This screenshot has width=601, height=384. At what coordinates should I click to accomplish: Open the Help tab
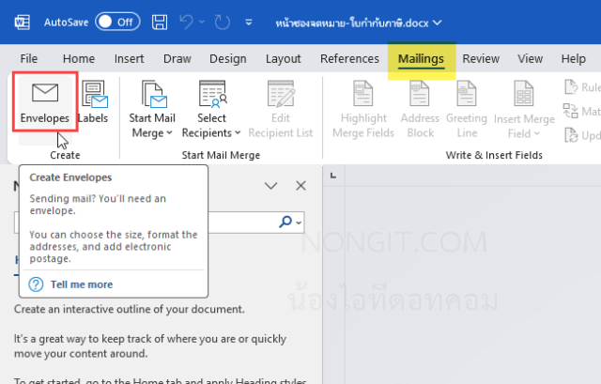point(574,58)
